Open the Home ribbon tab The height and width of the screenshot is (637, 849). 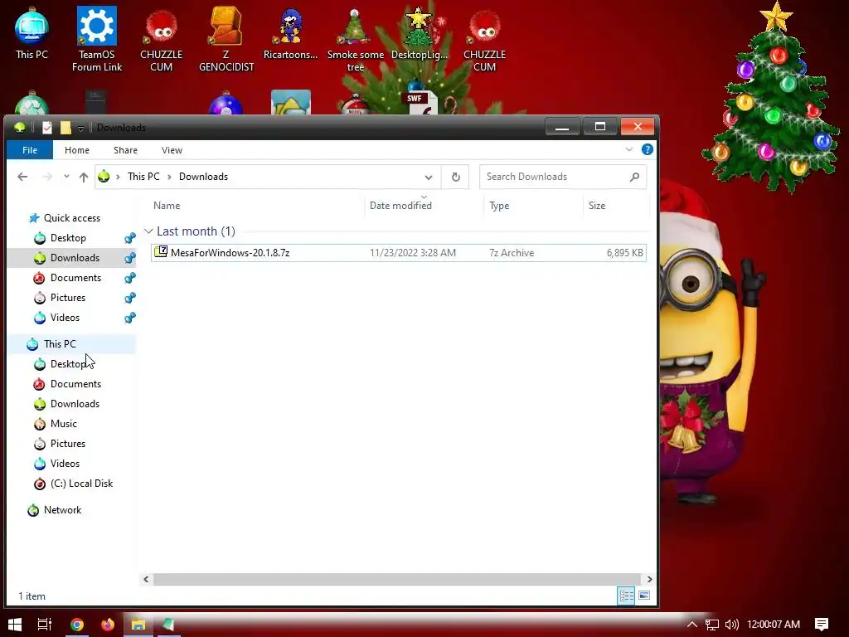click(x=77, y=150)
